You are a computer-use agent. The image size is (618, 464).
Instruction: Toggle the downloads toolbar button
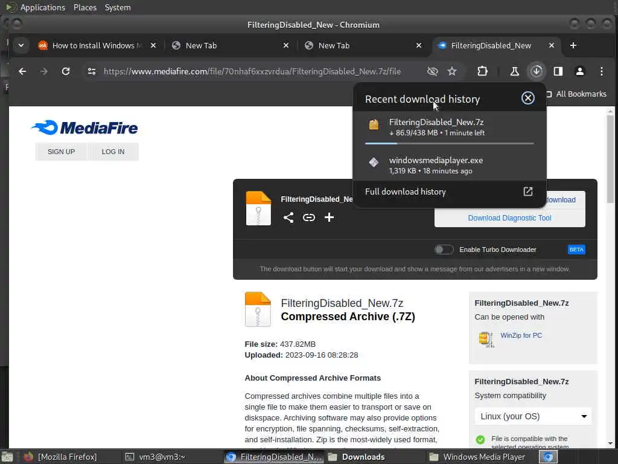537,71
